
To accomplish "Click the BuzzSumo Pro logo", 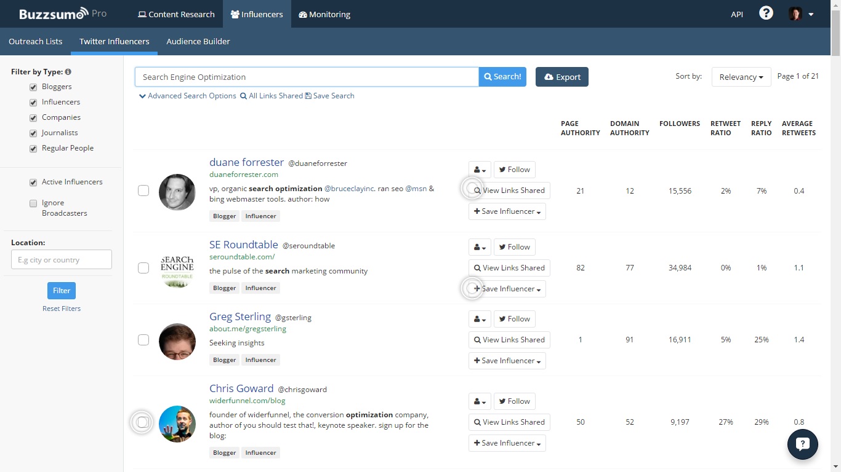I will (x=62, y=14).
